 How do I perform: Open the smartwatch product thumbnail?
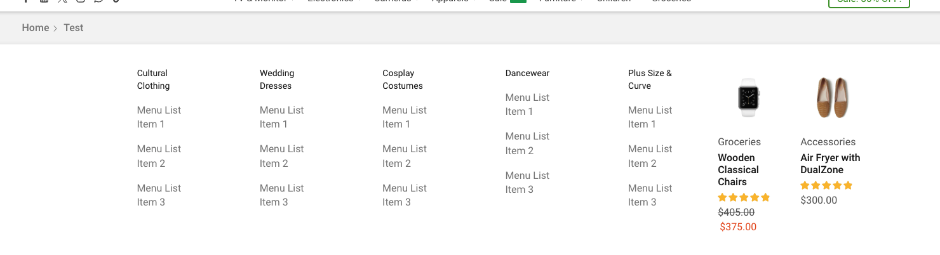(748, 98)
